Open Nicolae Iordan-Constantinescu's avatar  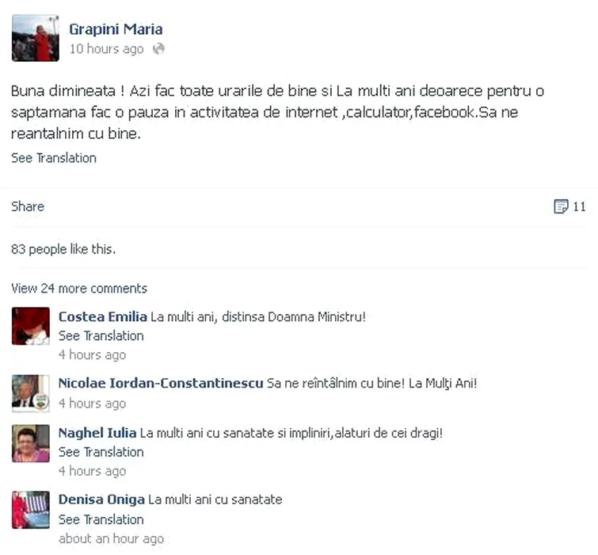31,393
